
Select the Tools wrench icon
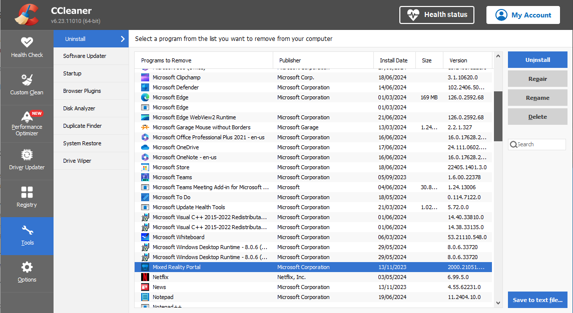(28, 230)
